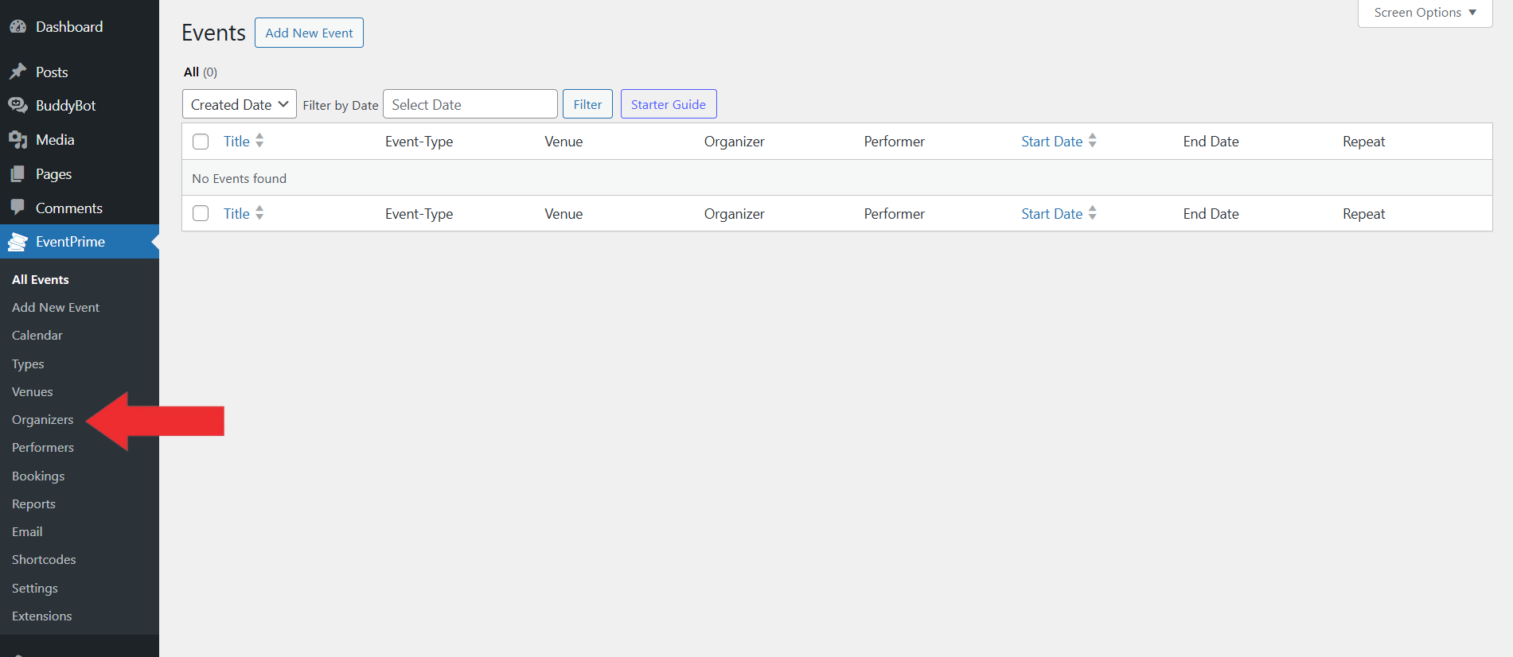Screen dimensions: 1513x657
Task: Click Start Date column link in header
Action: [1052, 141]
